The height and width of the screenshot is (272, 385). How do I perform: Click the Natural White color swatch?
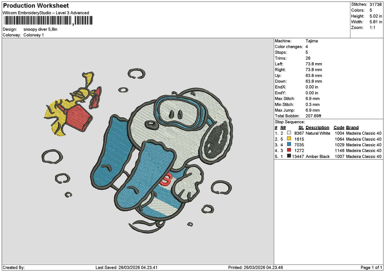point(289,133)
